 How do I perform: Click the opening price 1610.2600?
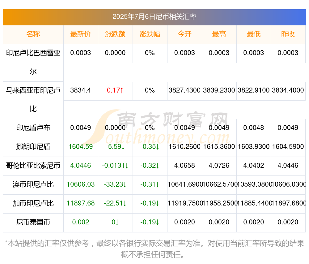(x=184, y=147)
